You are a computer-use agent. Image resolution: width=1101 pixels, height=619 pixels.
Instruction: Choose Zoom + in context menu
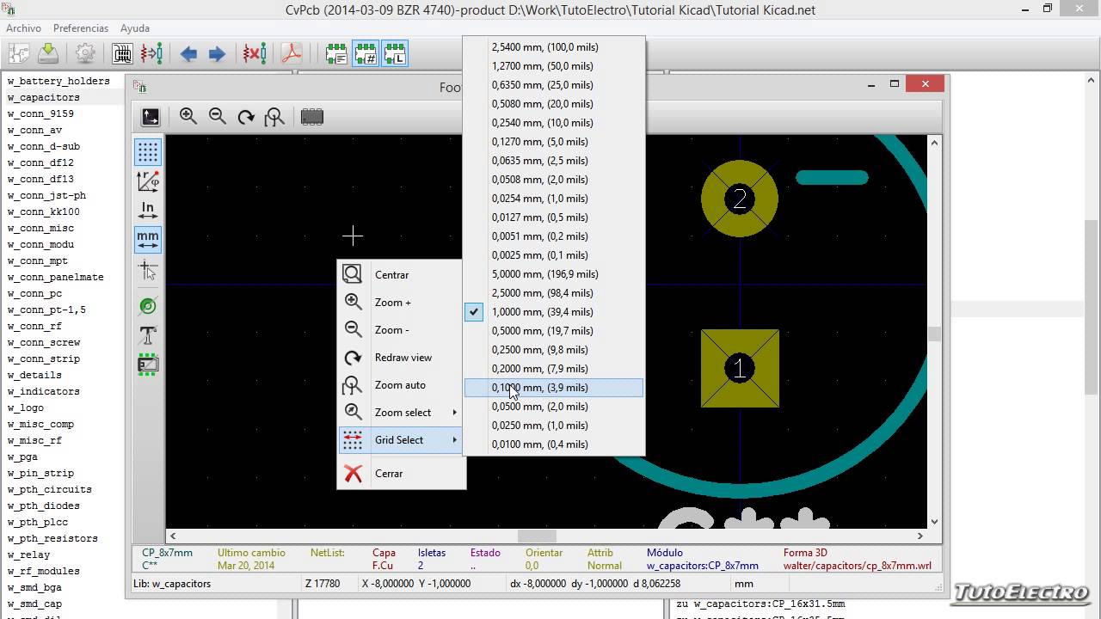pyautogui.click(x=401, y=302)
